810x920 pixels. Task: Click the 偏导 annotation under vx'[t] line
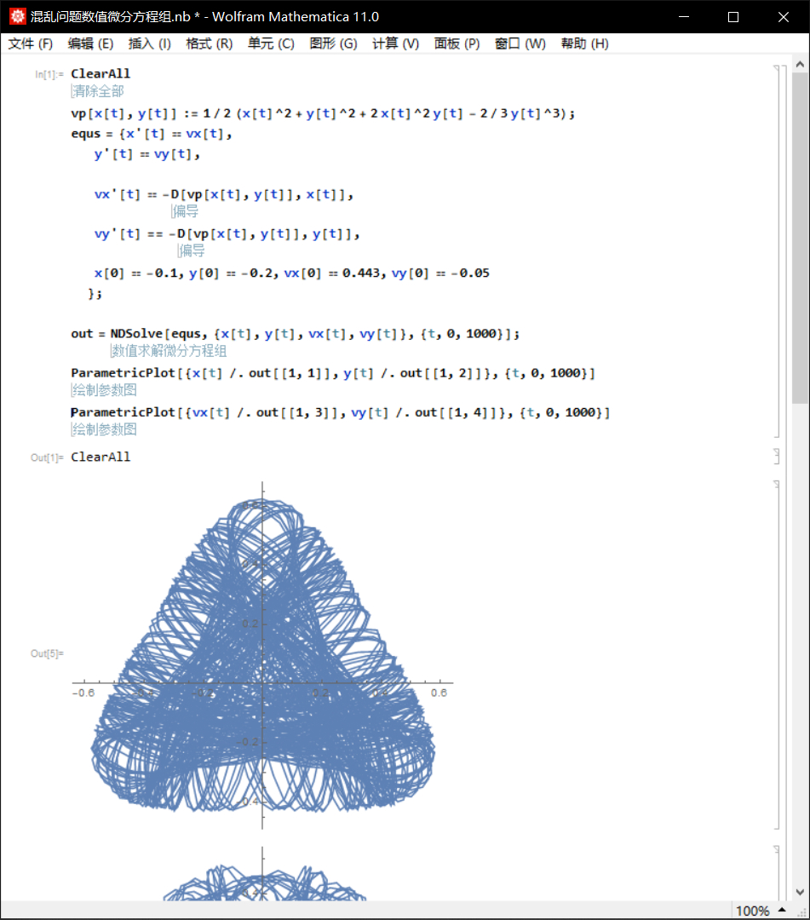(x=185, y=211)
